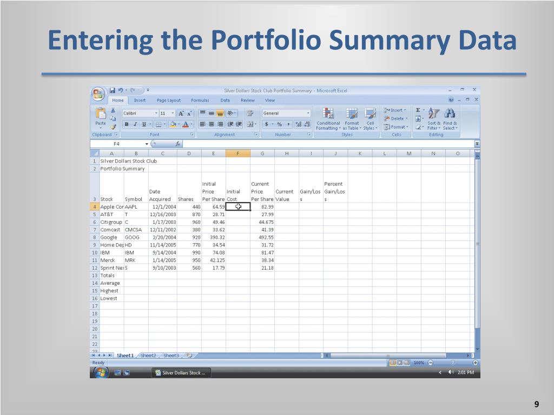
Task: Click Fill Color paint bucket swatch
Action: click(173, 124)
